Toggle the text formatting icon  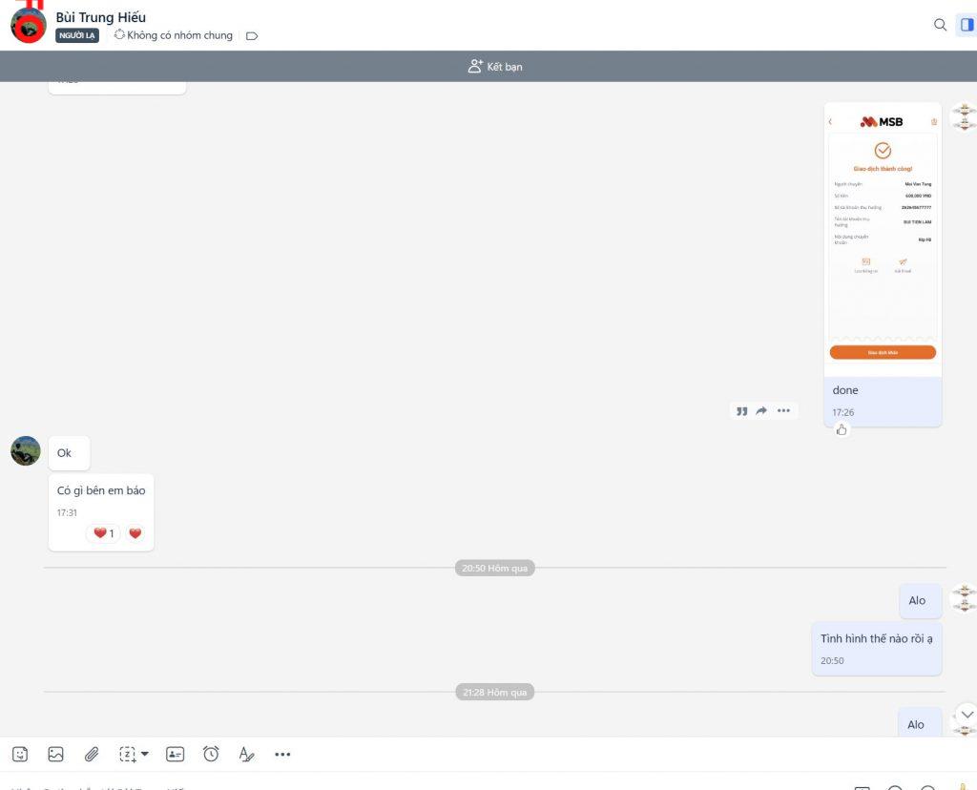[246, 754]
